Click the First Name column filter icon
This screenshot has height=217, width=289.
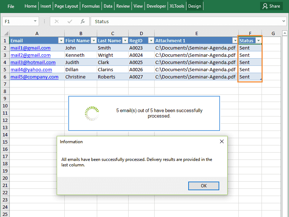(x=94, y=41)
